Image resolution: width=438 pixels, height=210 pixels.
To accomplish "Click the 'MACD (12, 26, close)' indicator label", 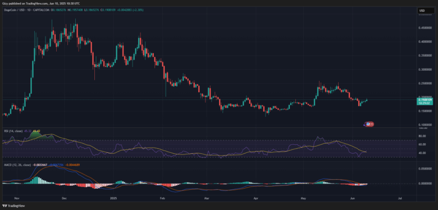I will (17, 165).
